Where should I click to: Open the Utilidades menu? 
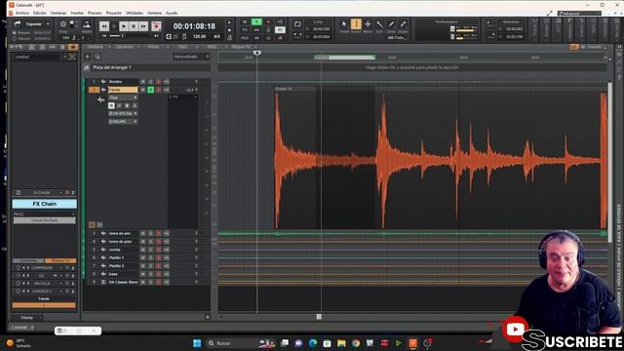point(135,13)
